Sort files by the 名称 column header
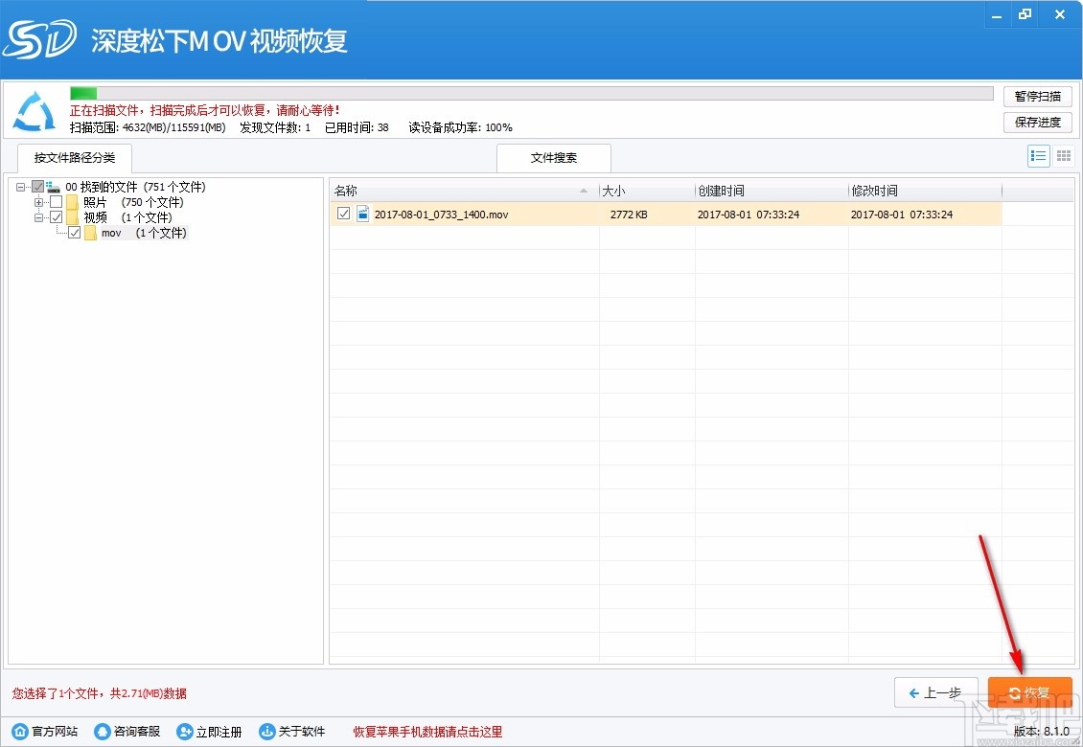The height and width of the screenshot is (747, 1083). (345, 191)
